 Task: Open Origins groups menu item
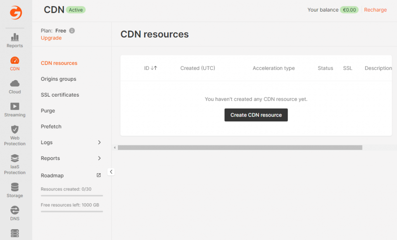point(59,79)
